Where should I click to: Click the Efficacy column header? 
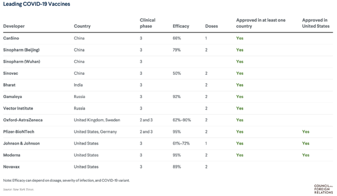tap(181, 26)
